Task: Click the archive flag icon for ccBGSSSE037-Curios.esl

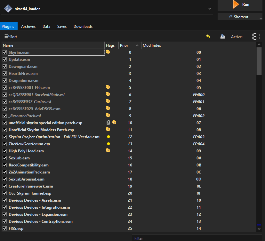Action: click(108, 101)
